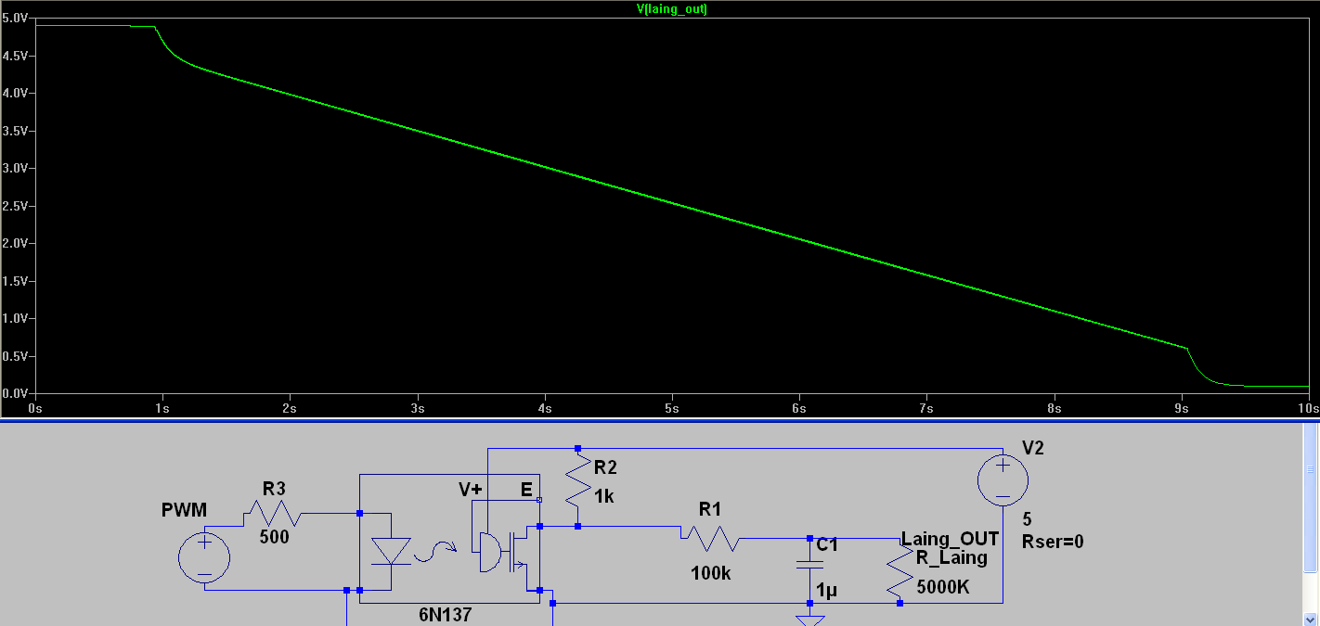Click the 1.0V vertical axis label

[14, 318]
